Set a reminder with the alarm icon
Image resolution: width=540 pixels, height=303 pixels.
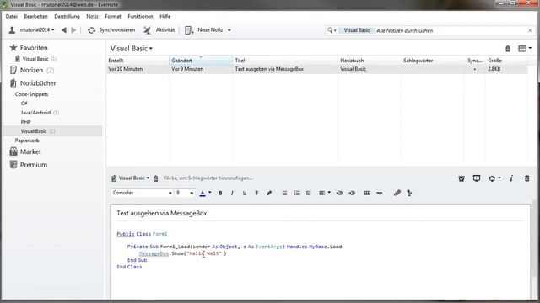pos(462,178)
